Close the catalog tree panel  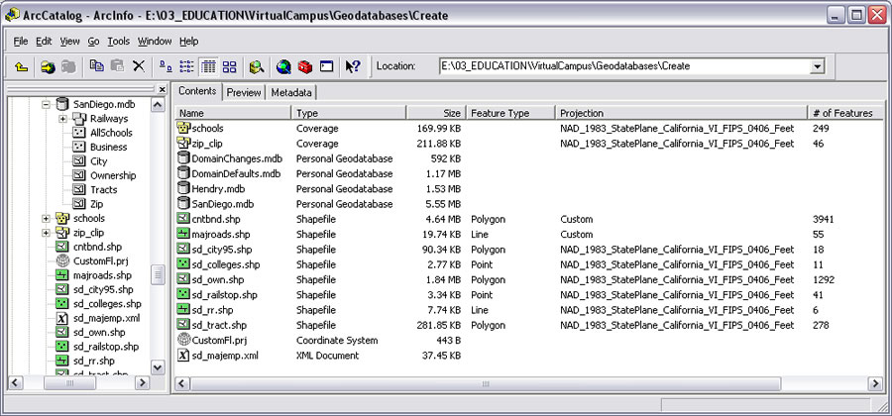click(x=163, y=89)
